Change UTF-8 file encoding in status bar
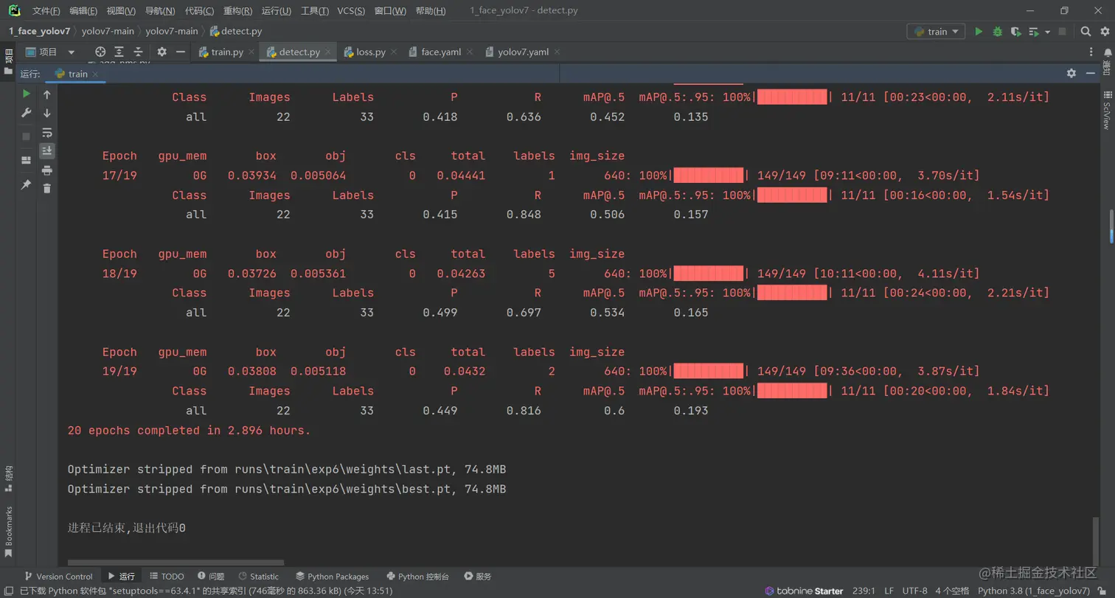The image size is (1115, 598). tap(914, 591)
